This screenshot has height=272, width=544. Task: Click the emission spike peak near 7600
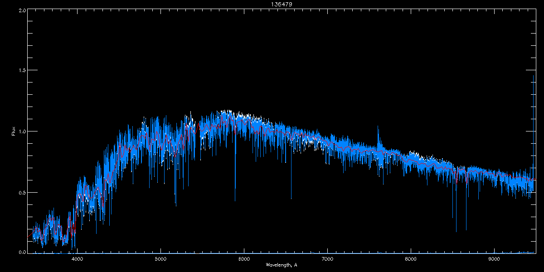coord(379,128)
